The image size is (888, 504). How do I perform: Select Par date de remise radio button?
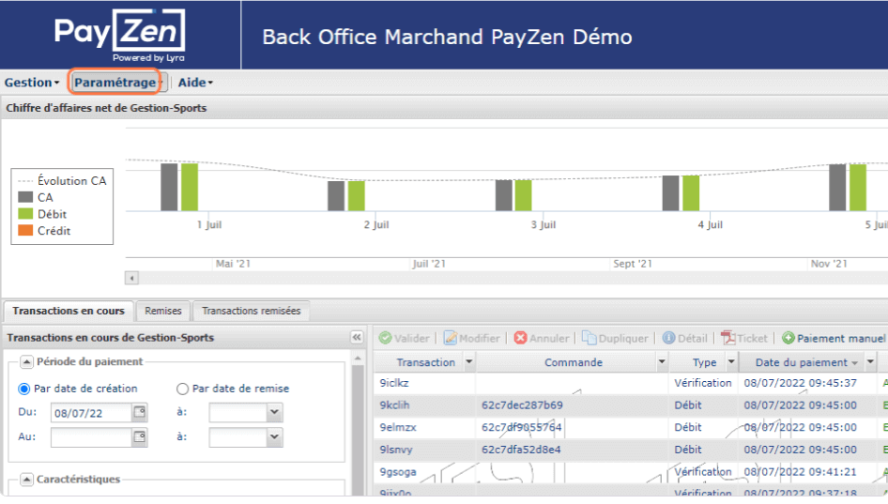click(182, 389)
